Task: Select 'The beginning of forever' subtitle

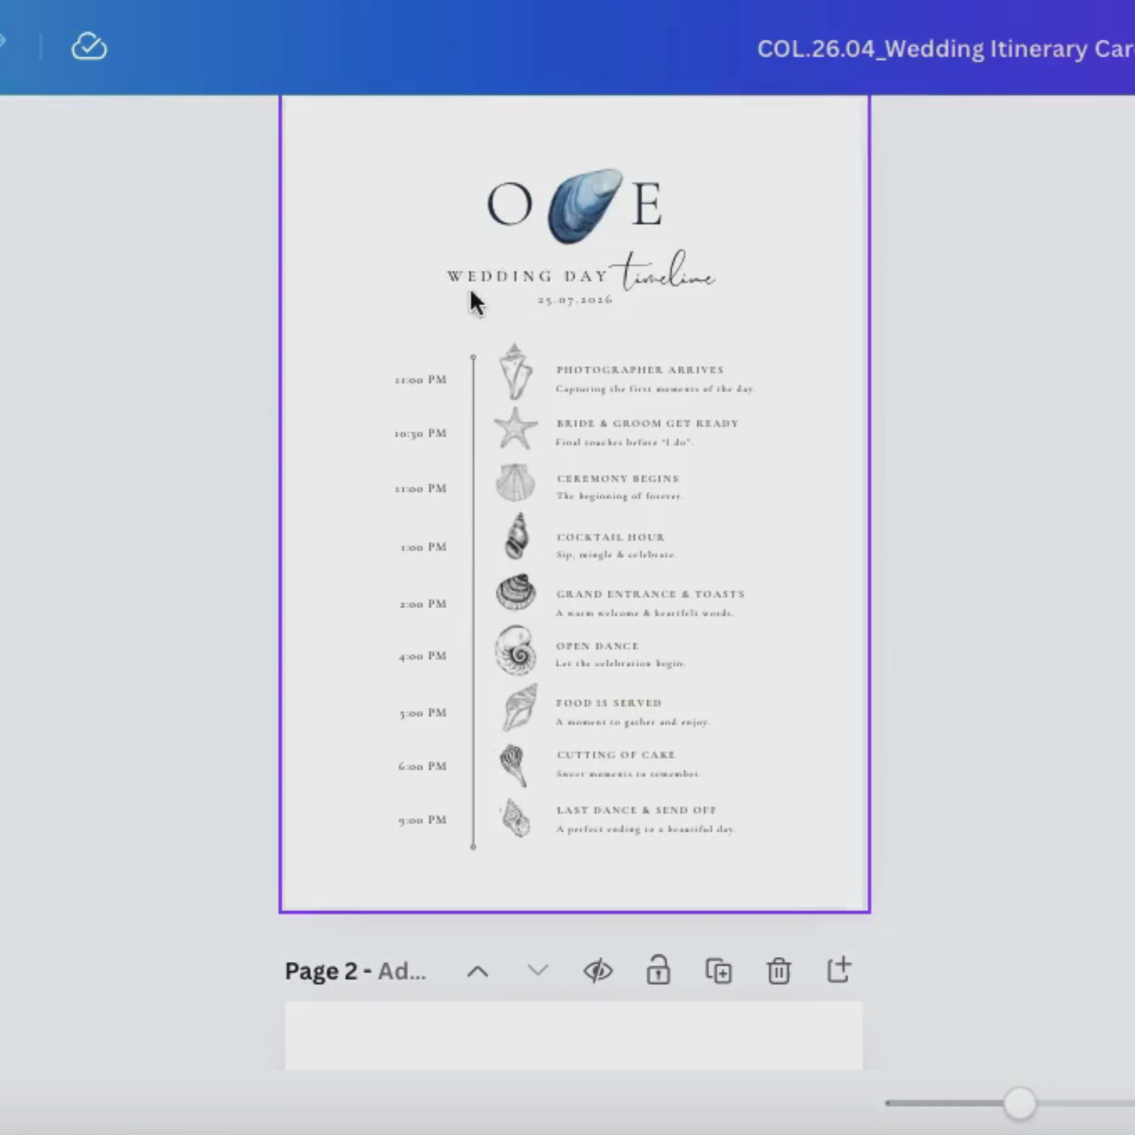Action: click(620, 496)
